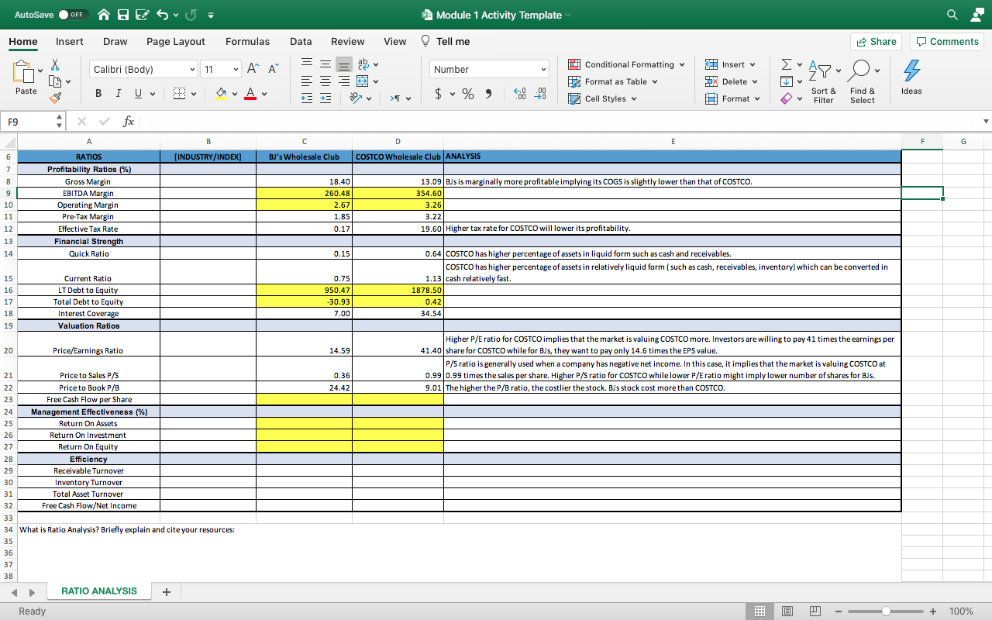This screenshot has height=620, width=992.
Task: Click the Search magnifier in title bar
Action: click(x=951, y=15)
